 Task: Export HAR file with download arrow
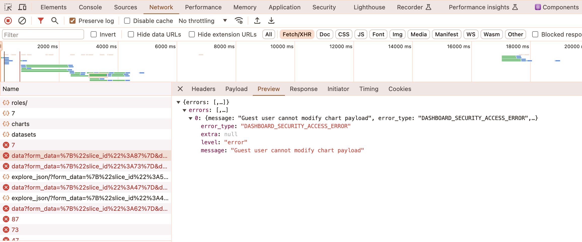pos(271,21)
